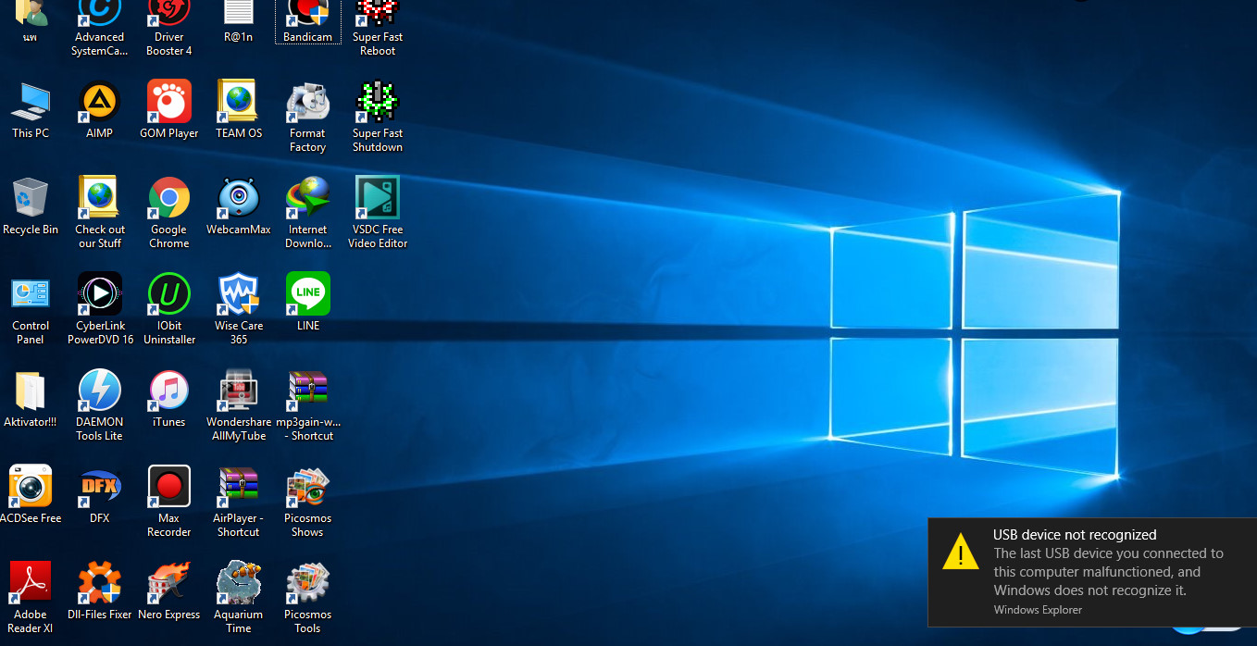The image size is (1257, 646).
Task: Select the TEAM OS shortcut
Action: point(239,102)
